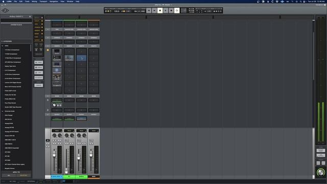Open the File menu

pyautogui.click(x=15, y=2)
